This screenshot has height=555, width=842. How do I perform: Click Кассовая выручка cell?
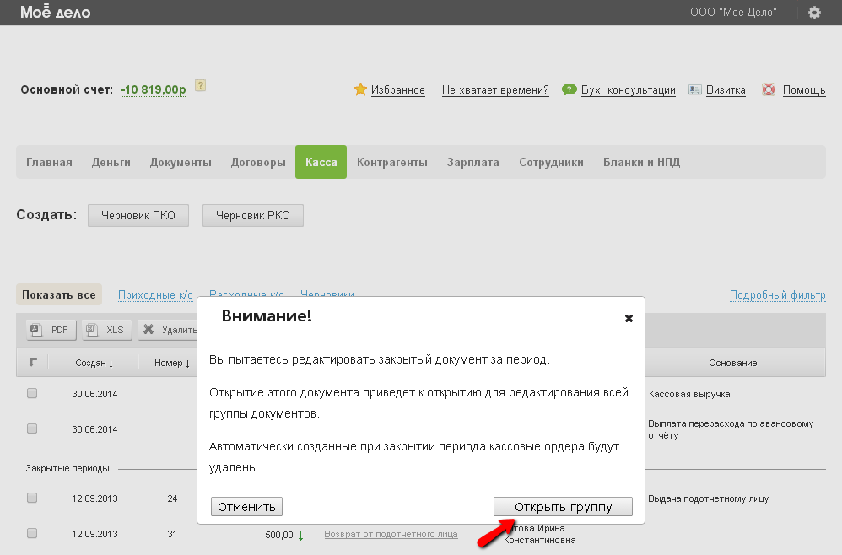(x=689, y=394)
